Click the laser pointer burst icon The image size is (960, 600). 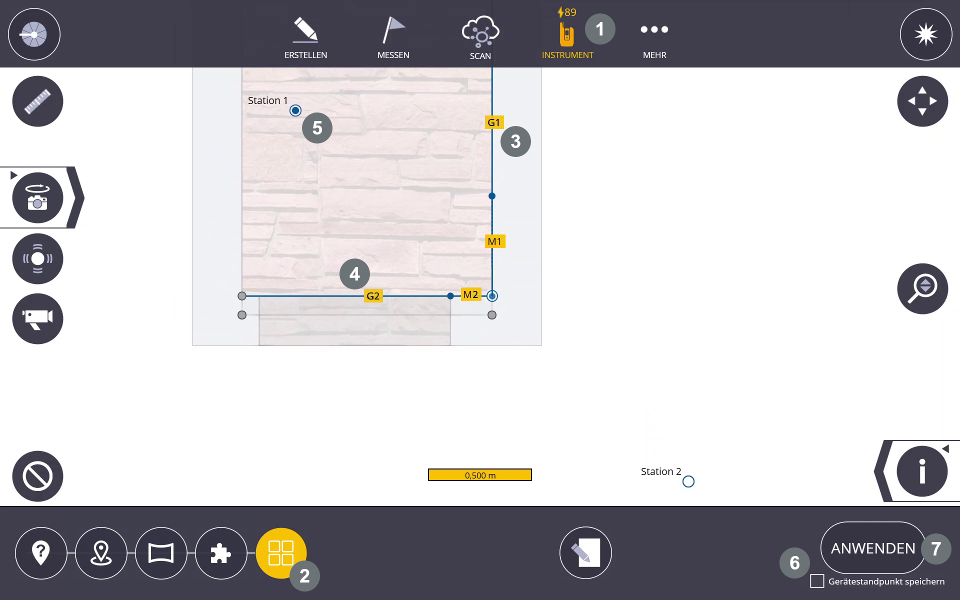[925, 34]
